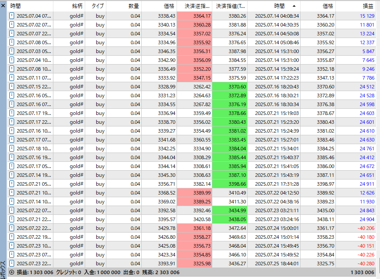Click green take profit cell 3370.60

tap(230, 87)
